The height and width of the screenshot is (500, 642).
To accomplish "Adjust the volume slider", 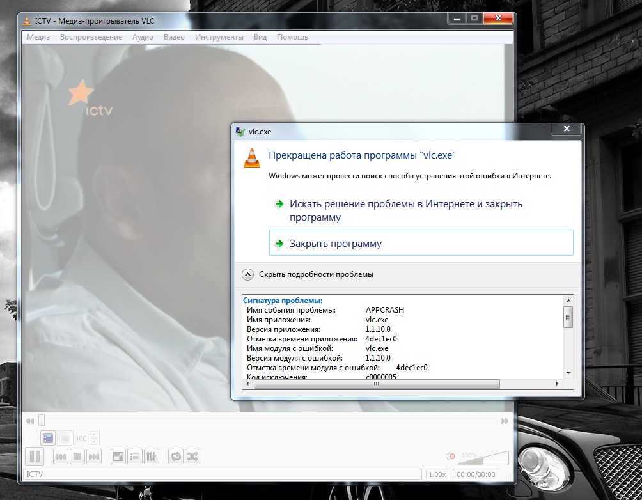I will pos(483,458).
